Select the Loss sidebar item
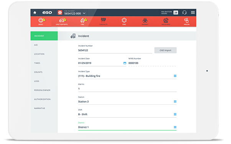This screenshot has width=231, height=144. pos(44,81)
